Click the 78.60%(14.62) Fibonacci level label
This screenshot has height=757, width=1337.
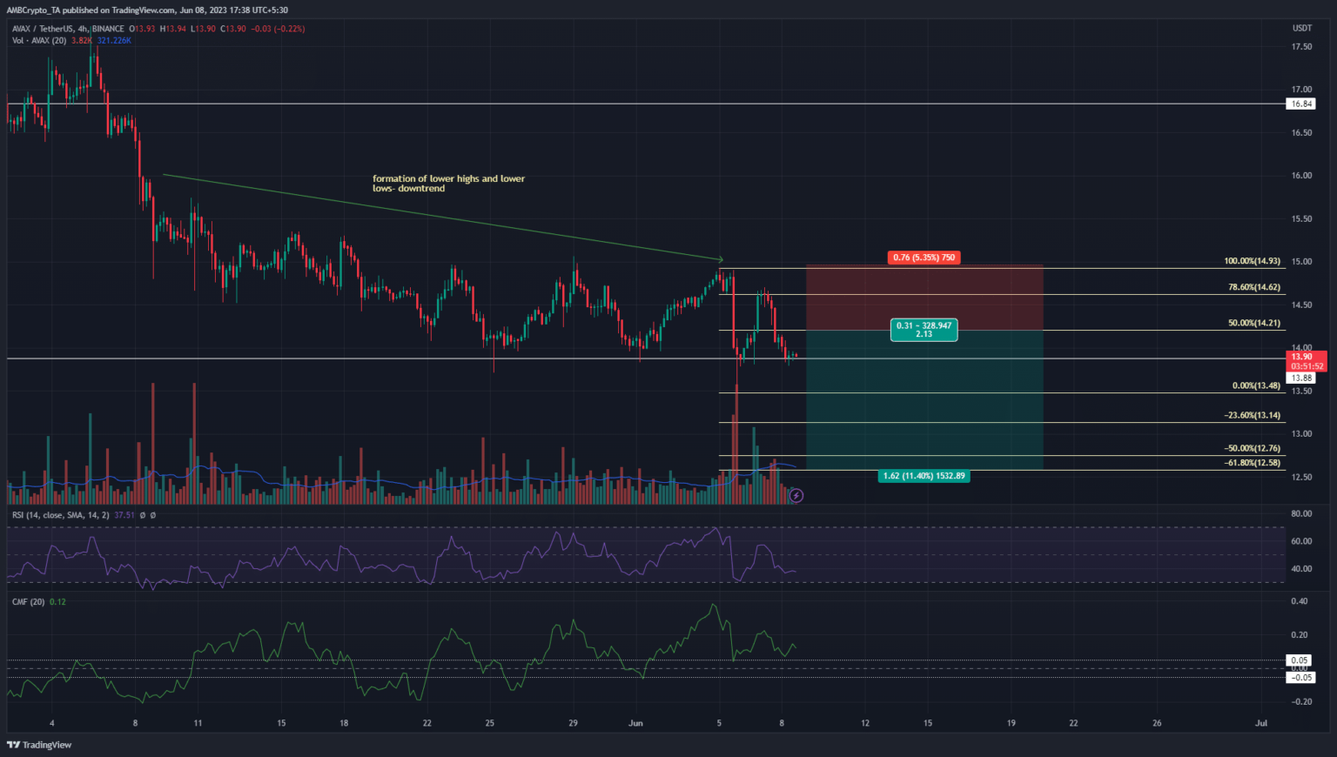pyautogui.click(x=1253, y=287)
